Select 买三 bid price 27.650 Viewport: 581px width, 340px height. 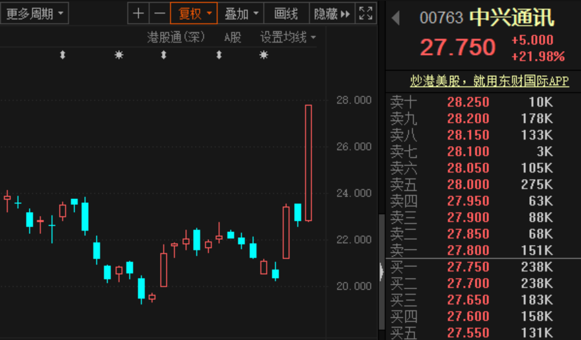click(468, 300)
